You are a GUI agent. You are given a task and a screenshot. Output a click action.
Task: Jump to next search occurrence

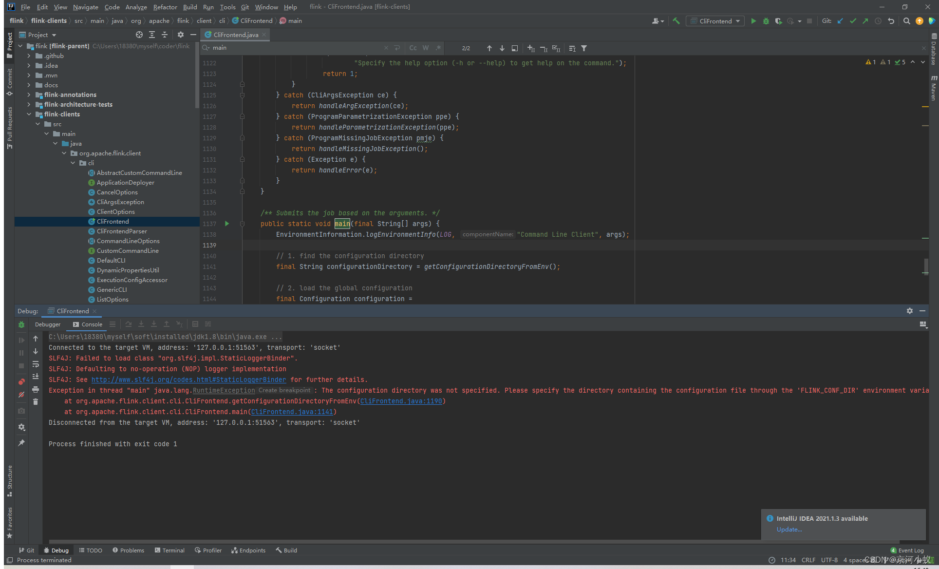click(x=502, y=48)
